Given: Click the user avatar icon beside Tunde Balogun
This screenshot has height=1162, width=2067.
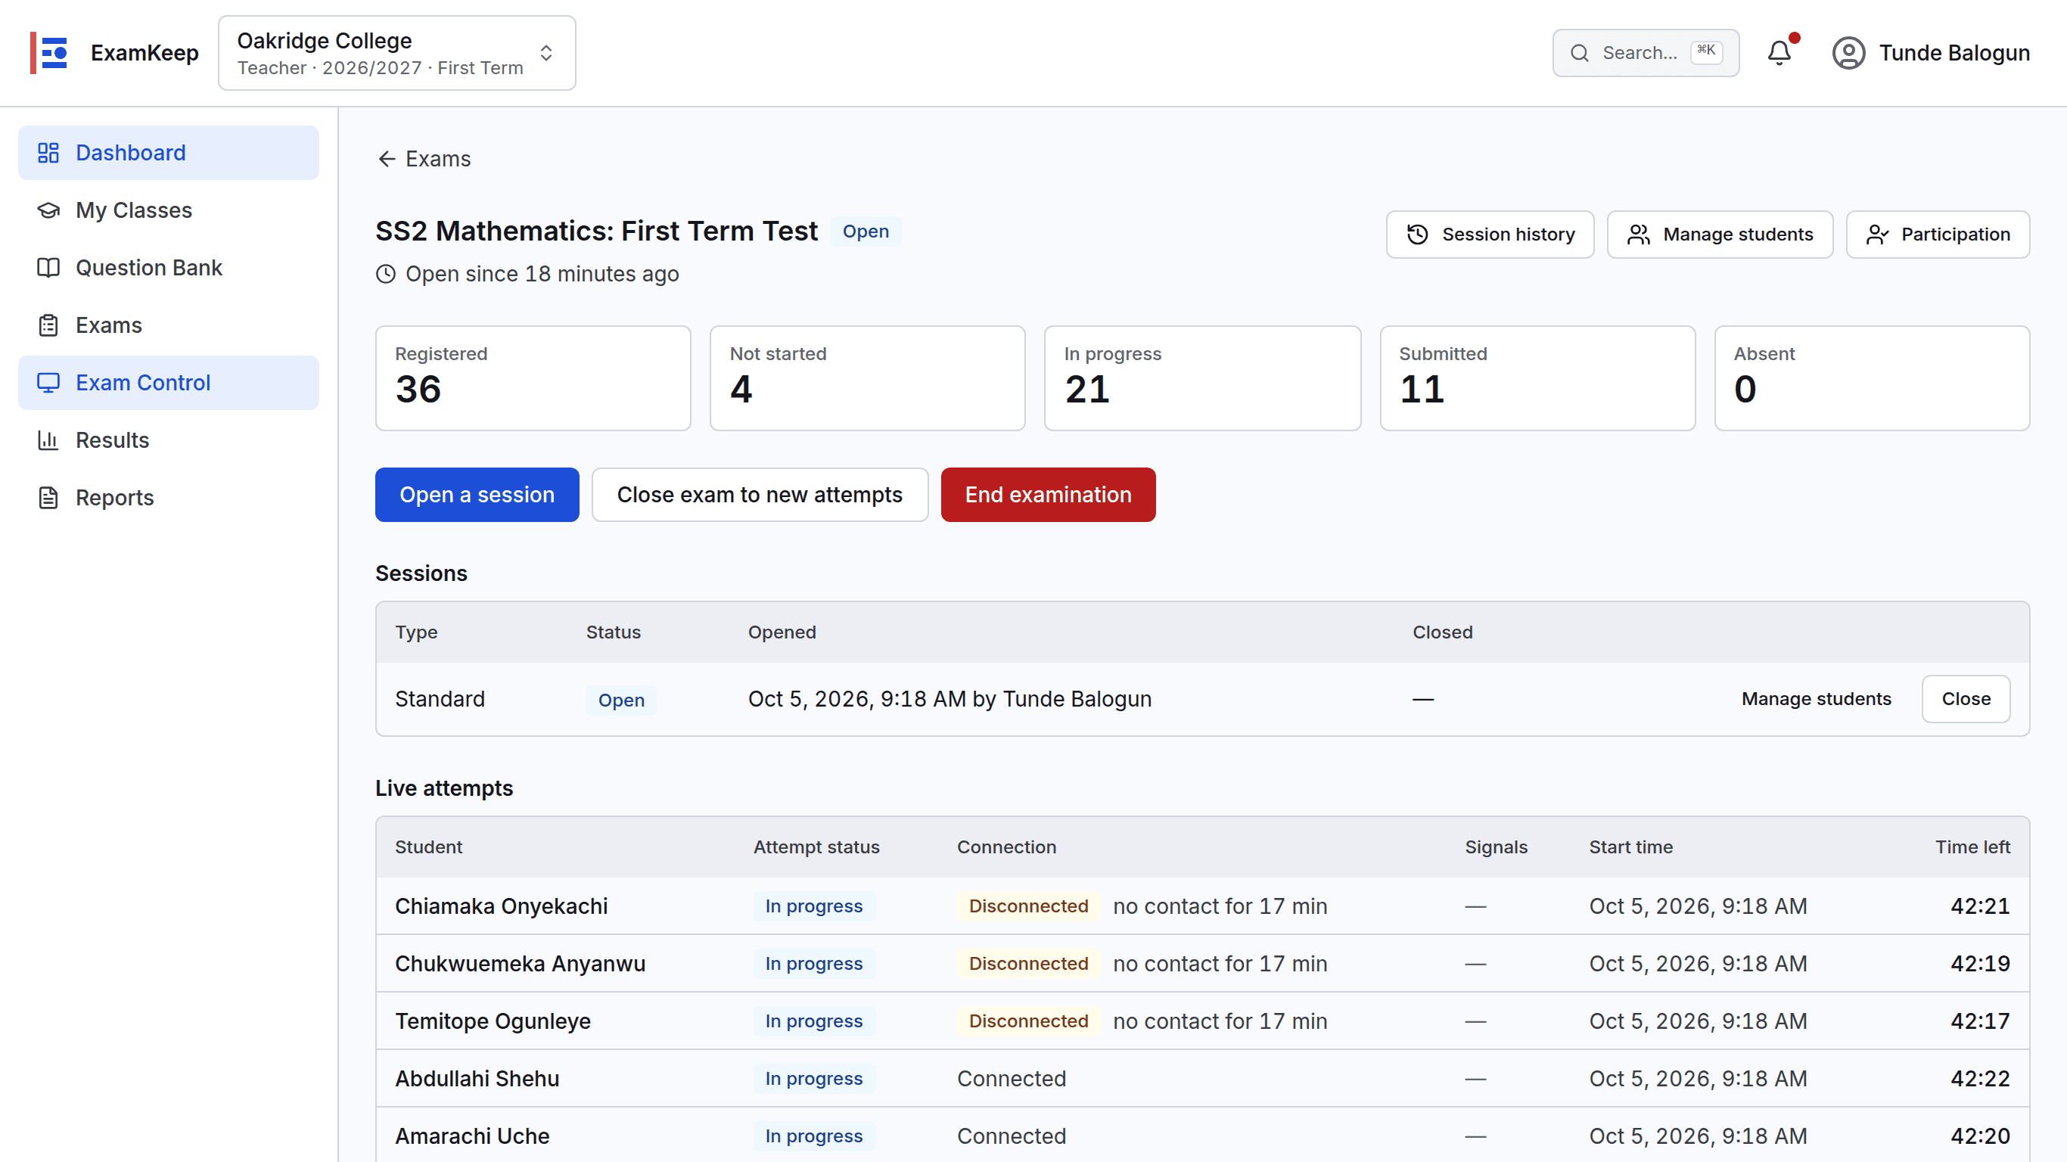Looking at the screenshot, I should [1848, 53].
